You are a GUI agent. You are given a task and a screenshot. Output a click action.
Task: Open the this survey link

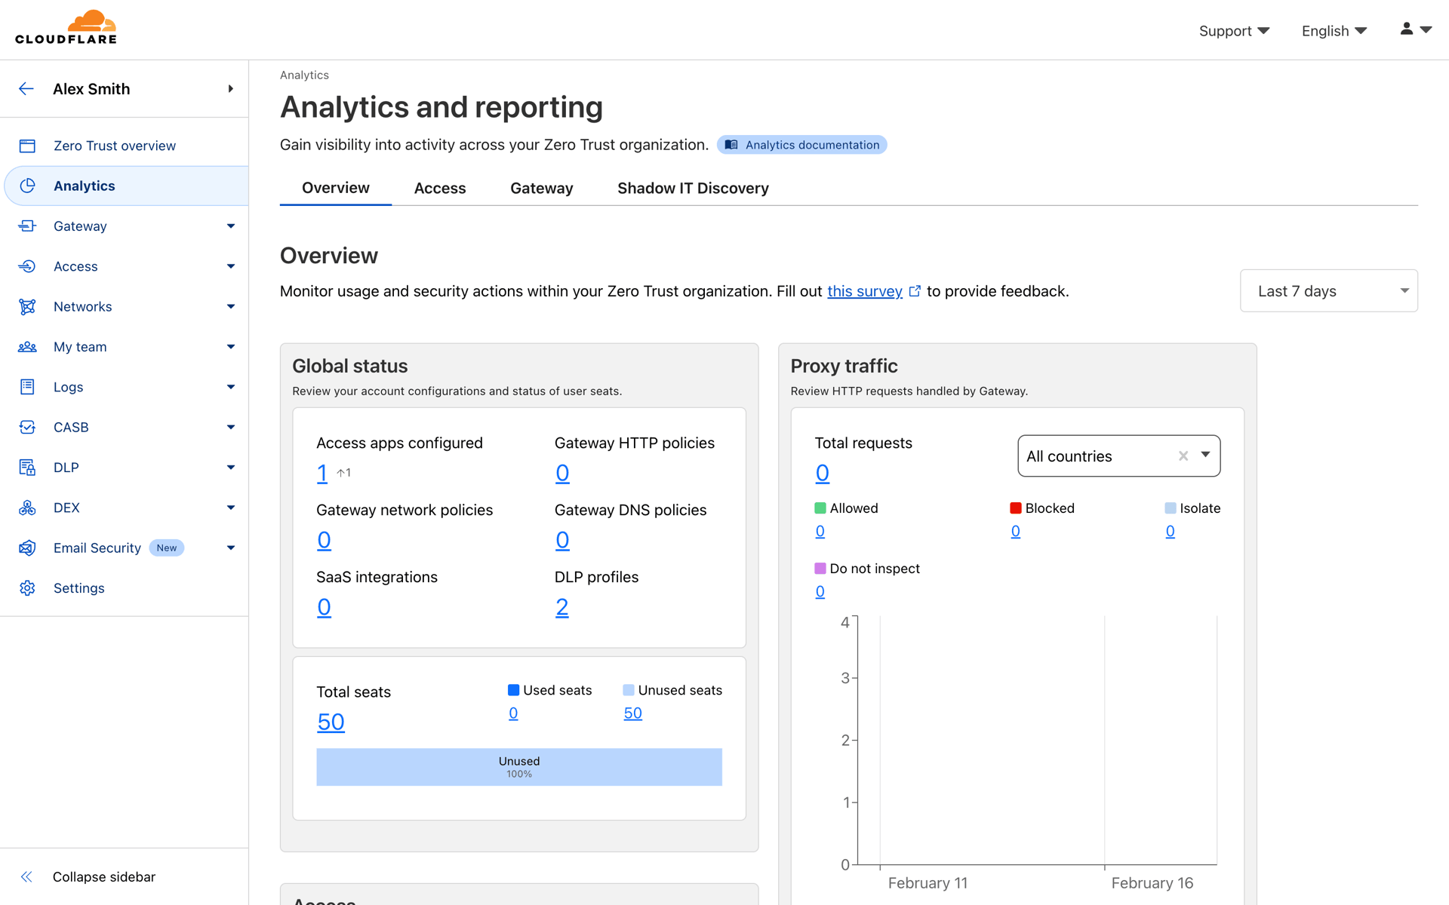click(x=865, y=291)
